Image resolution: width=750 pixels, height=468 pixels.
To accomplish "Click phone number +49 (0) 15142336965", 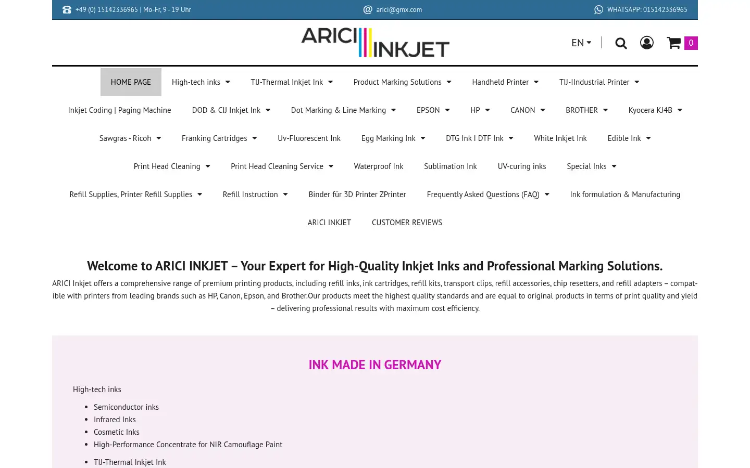I will click(107, 10).
